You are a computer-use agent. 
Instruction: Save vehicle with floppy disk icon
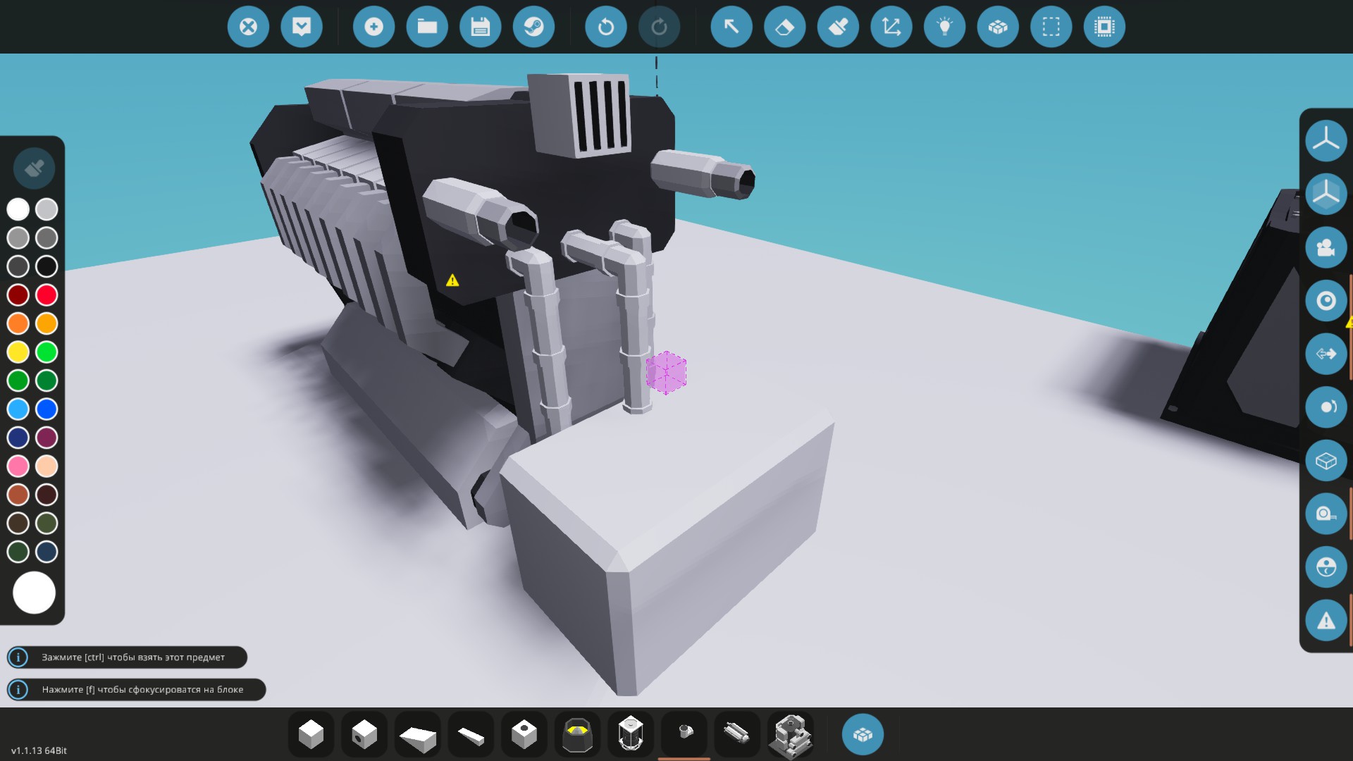pyautogui.click(x=480, y=27)
